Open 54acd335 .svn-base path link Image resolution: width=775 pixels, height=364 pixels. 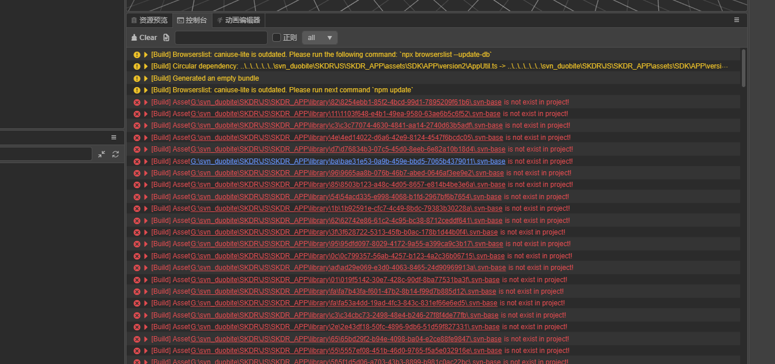pos(346,197)
